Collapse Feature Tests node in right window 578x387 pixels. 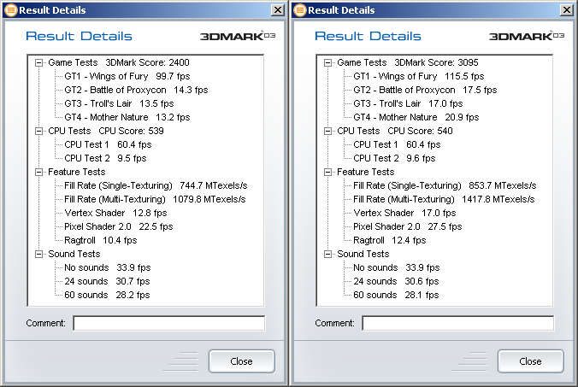(327, 172)
